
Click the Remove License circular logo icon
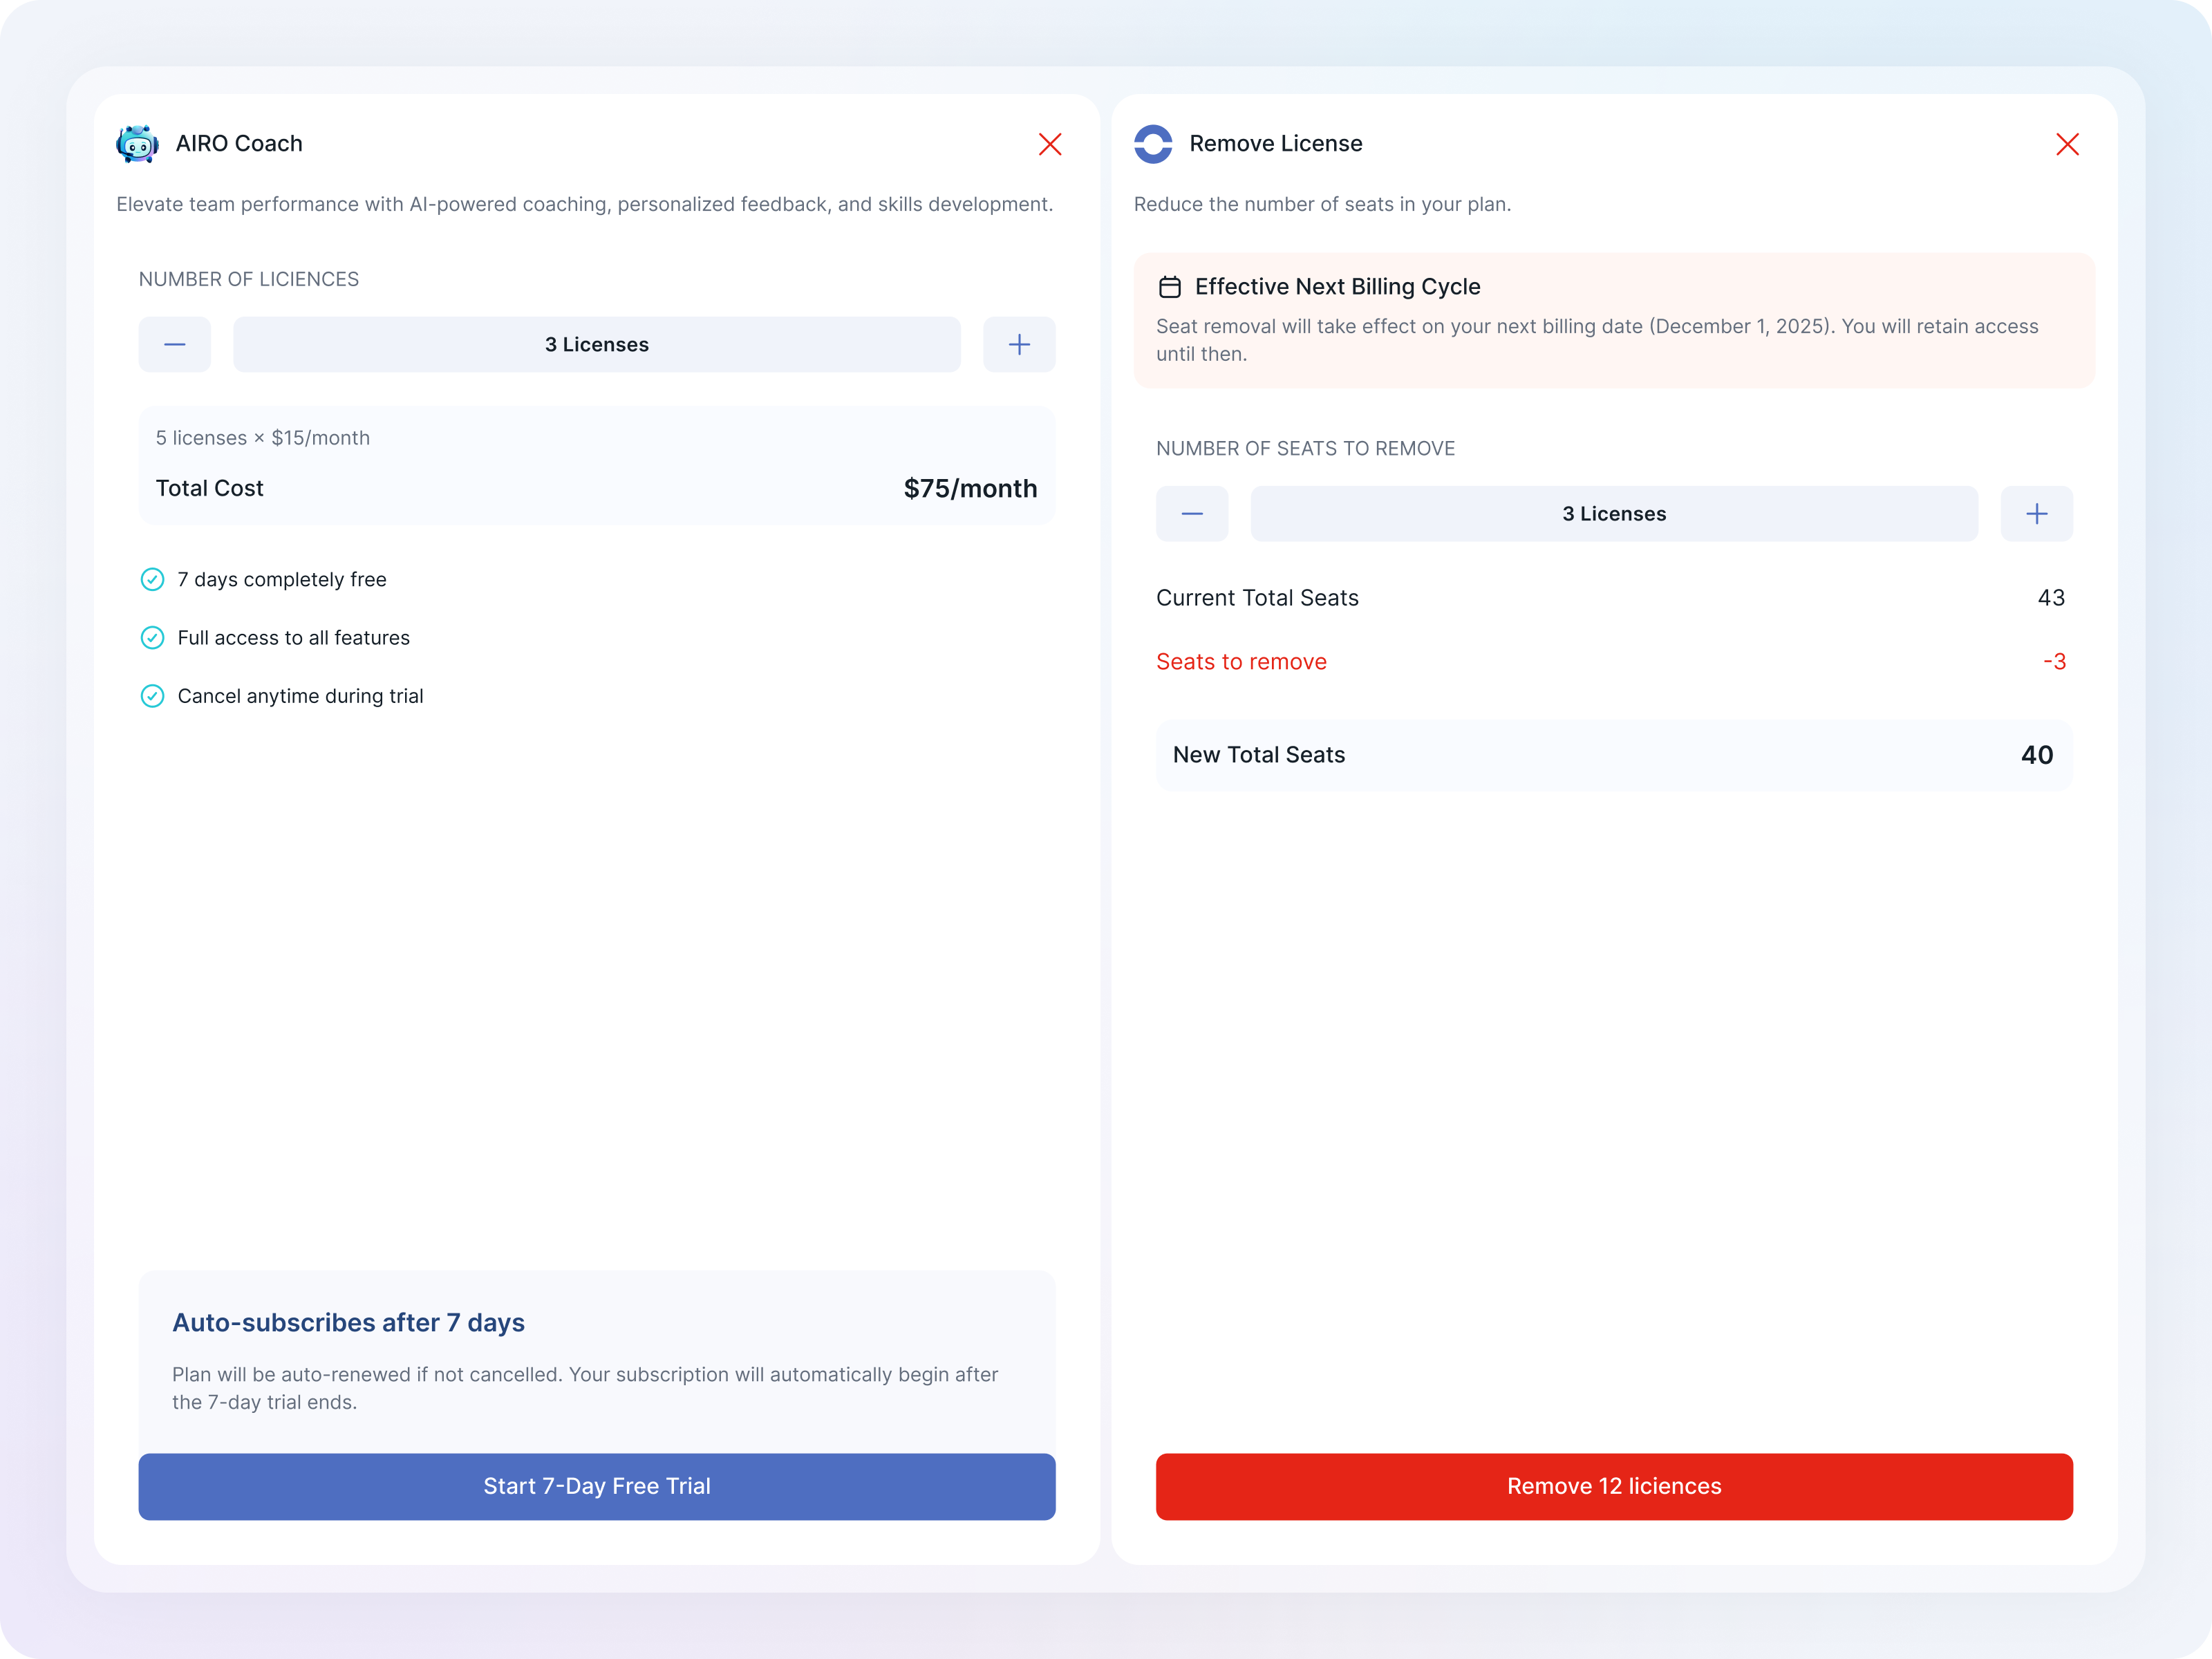click(1153, 144)
